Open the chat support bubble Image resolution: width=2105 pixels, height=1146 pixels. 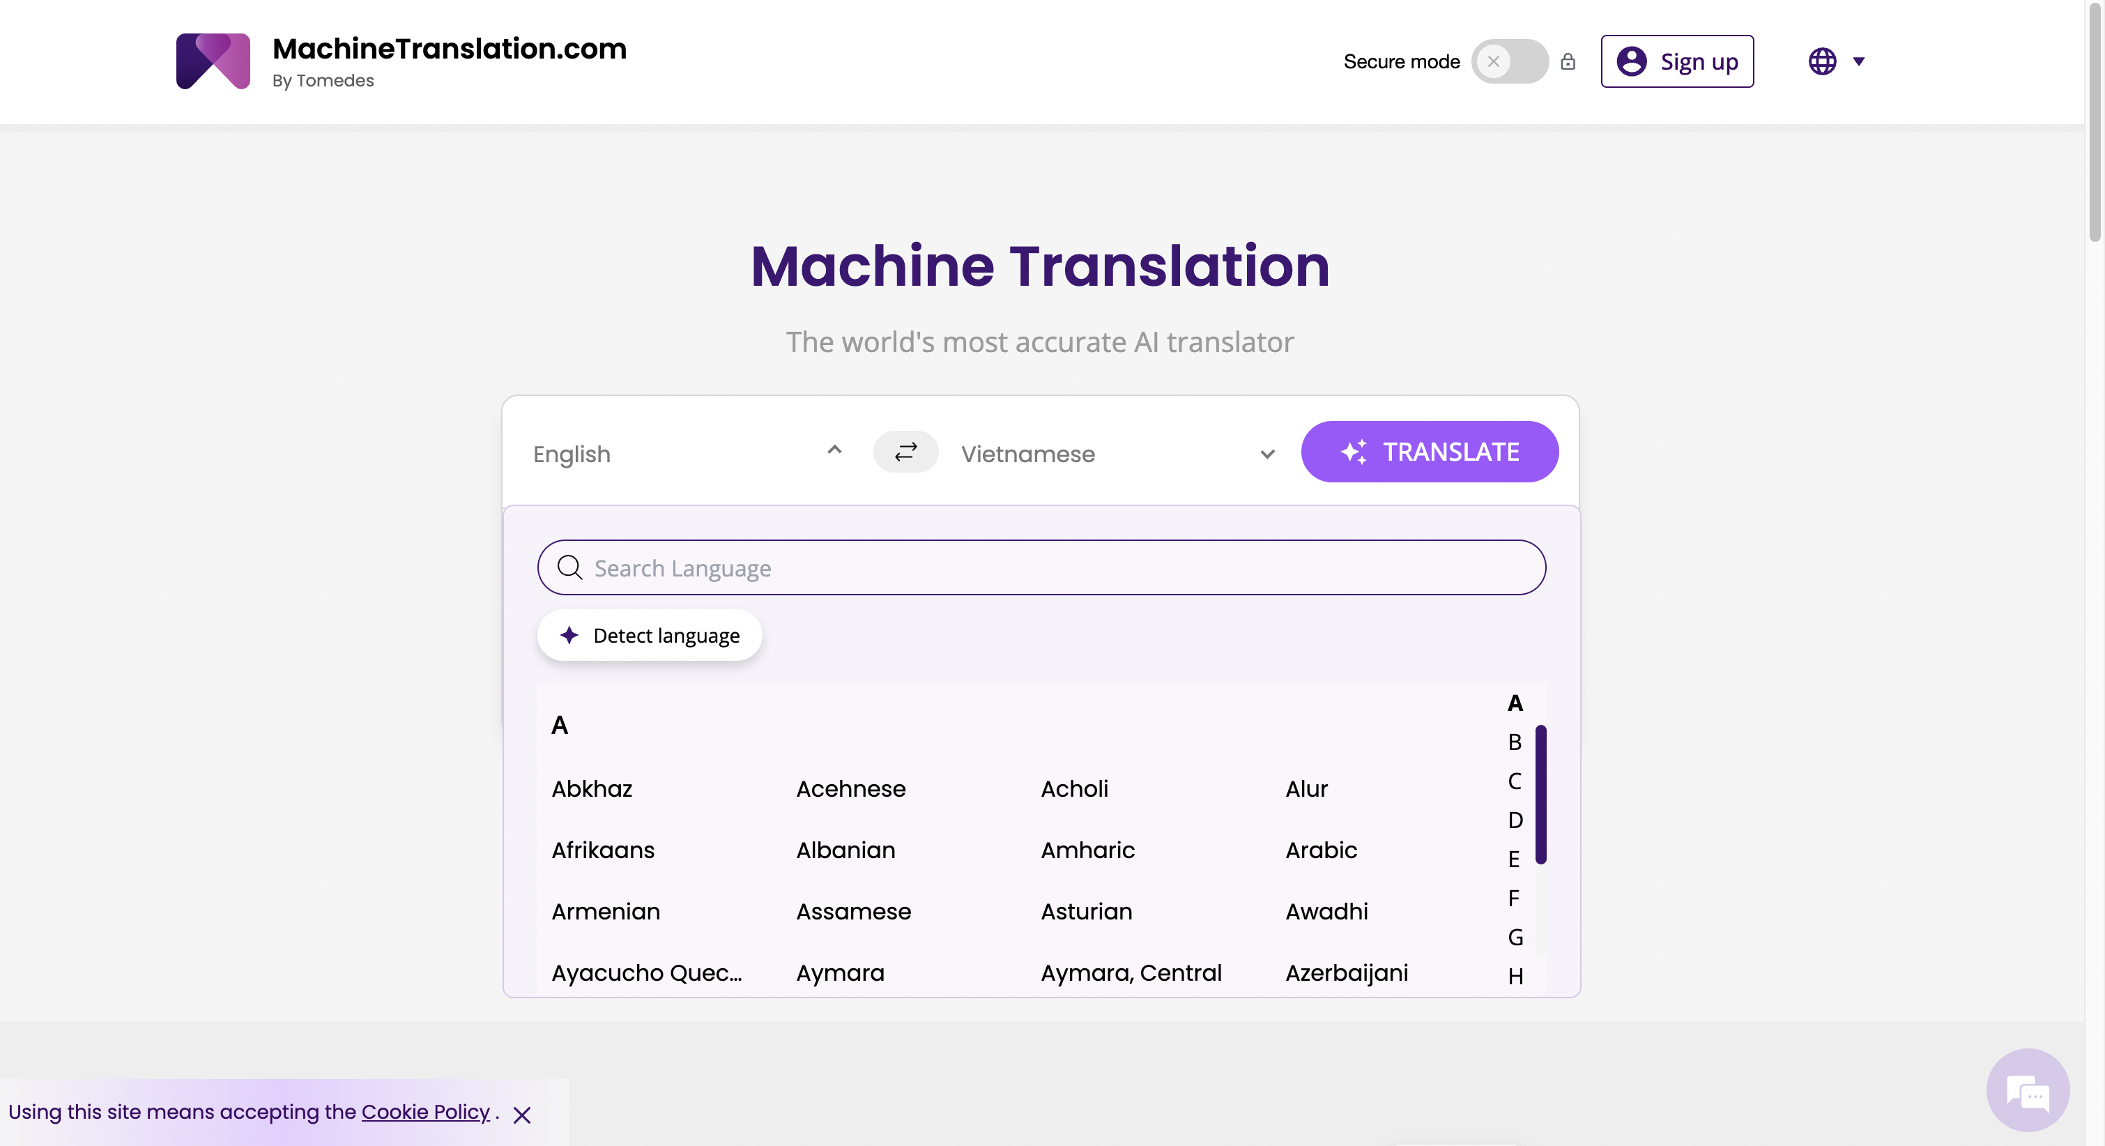[2028, 1090]
